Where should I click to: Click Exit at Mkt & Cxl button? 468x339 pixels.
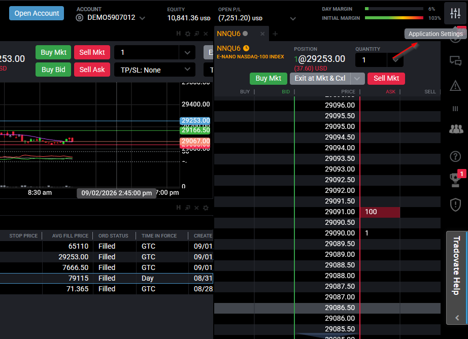[x=320, y=79]
